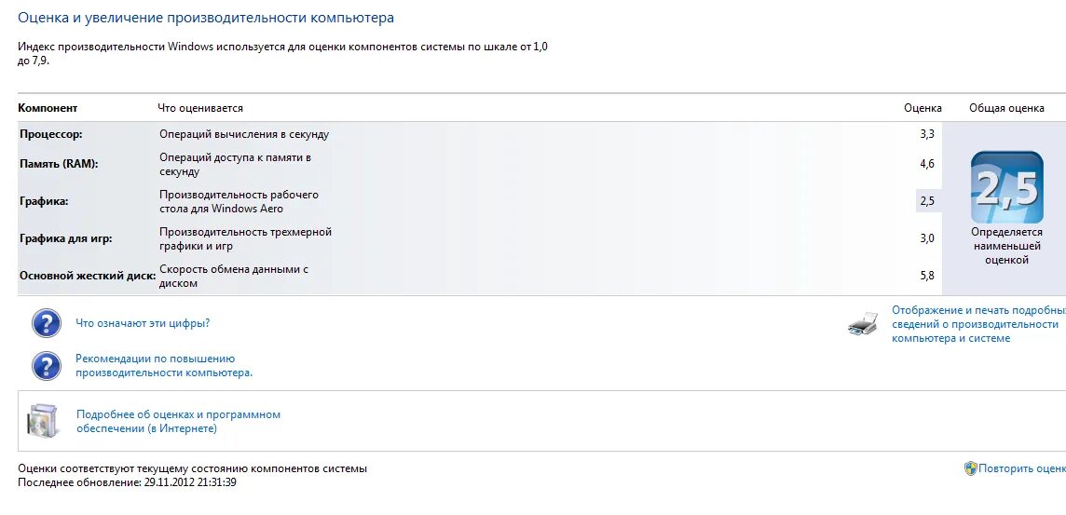Screen dimensions: 1066x515
Task: Open 'Рекомендации по повышению производительности компьютера' link
Action: (164, 365)
